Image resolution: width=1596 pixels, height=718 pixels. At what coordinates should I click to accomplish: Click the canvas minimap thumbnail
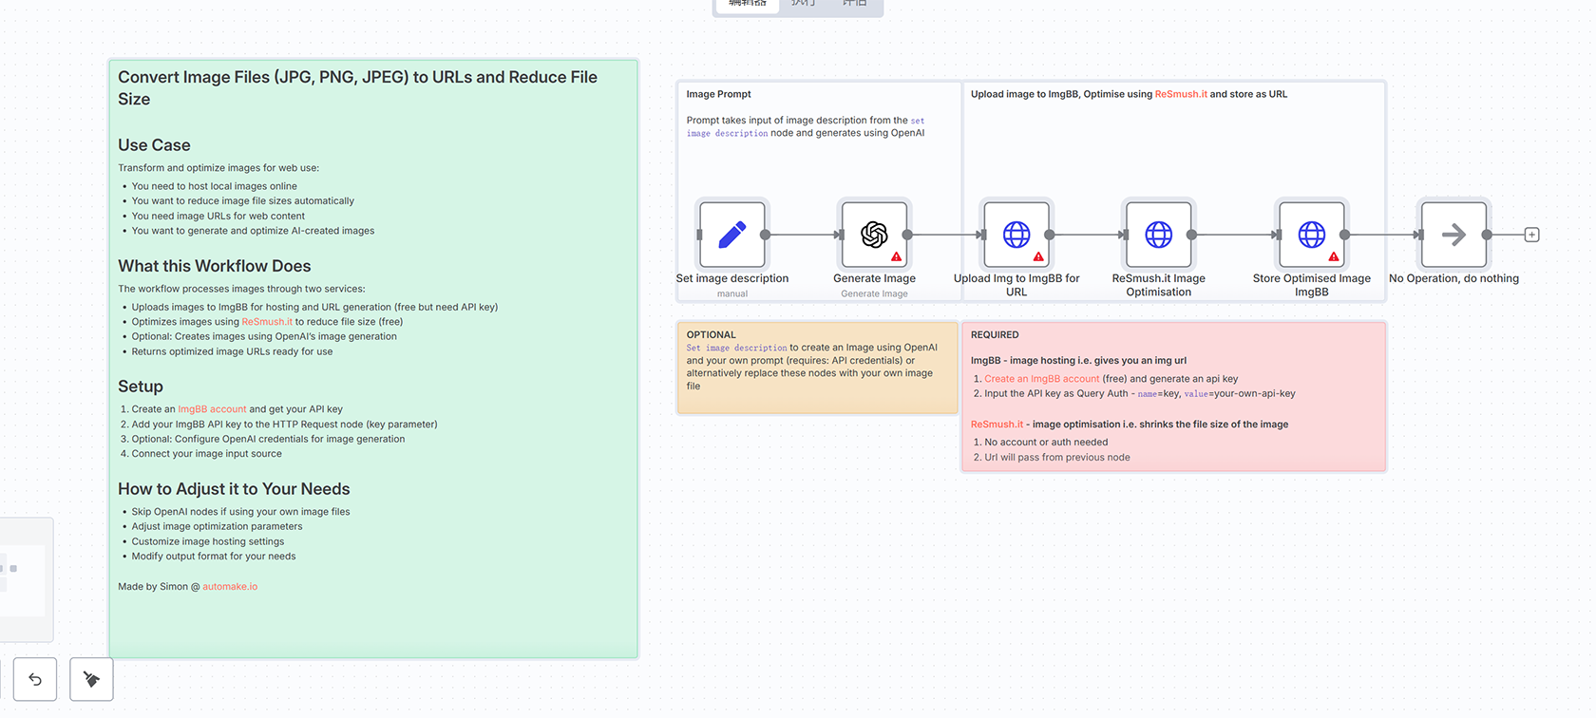click(23, 579)
